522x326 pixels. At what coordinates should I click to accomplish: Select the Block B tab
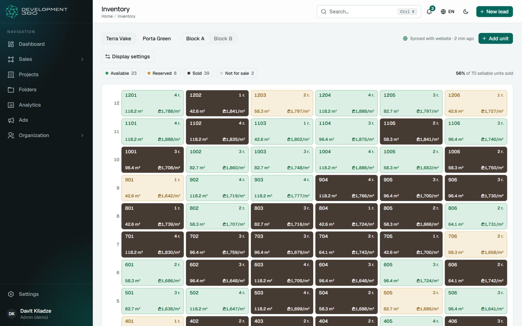[x=223, y=39]
